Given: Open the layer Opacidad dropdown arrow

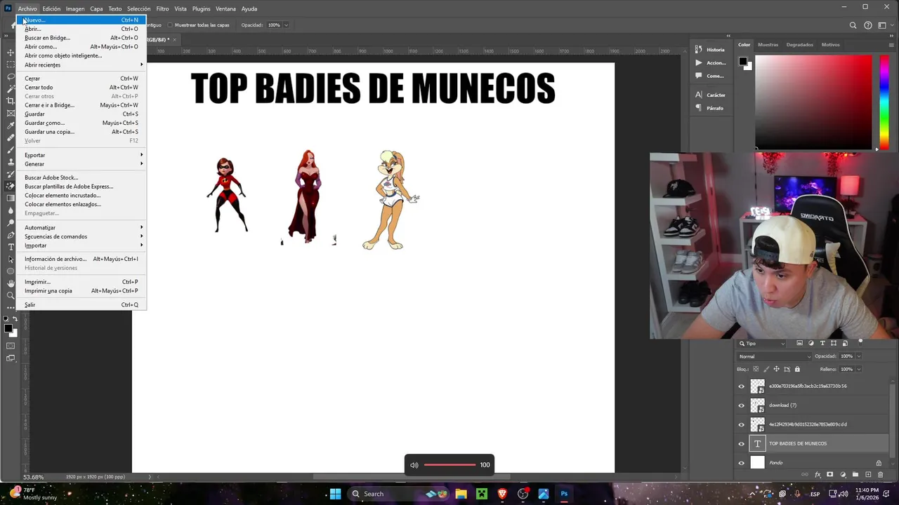Looking at the screenshot, I should tap(859, 356).
